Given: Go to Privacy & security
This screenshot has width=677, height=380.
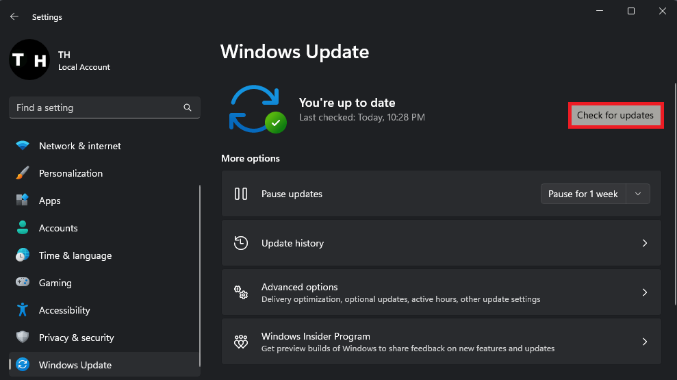Looking at the screenshot, I should tap(104, 338).
